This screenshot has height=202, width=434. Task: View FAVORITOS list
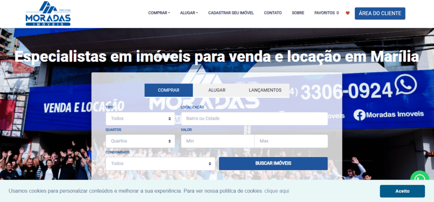pyautogui.click(x=326, y=13)
